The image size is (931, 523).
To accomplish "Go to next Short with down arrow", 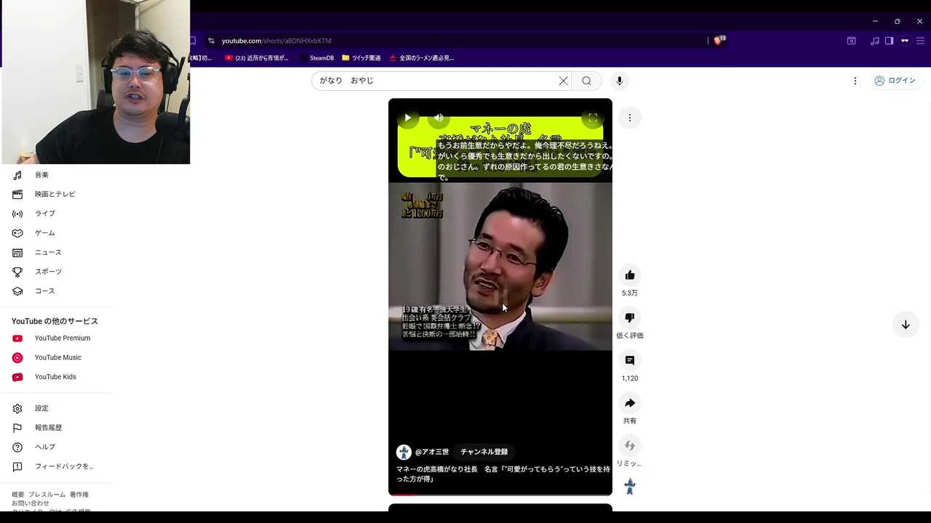I will click(x=906, y=325).
